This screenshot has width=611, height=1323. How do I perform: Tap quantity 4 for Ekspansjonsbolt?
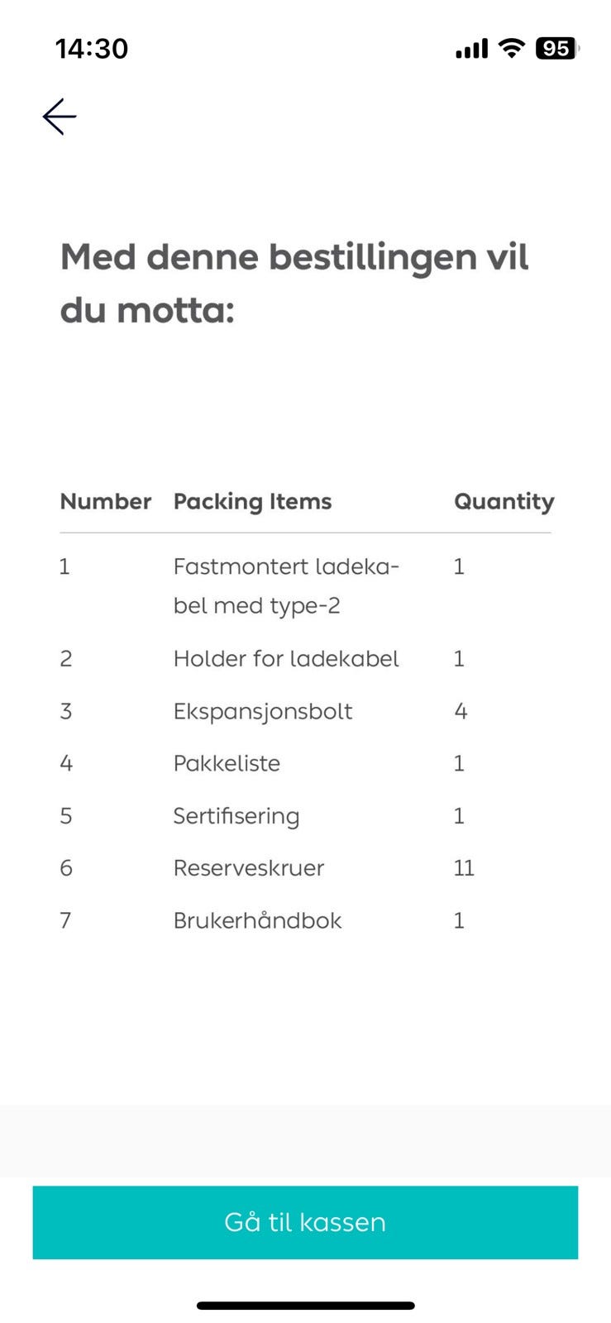click(461, 712)
